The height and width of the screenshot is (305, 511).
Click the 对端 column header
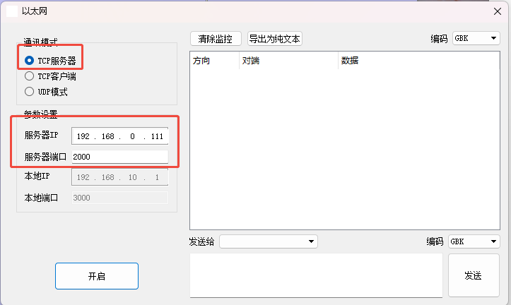point(251,61)
